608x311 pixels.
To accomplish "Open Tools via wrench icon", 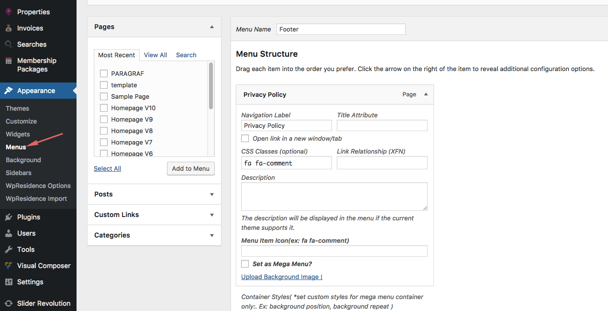I will [x=9, y=249].
